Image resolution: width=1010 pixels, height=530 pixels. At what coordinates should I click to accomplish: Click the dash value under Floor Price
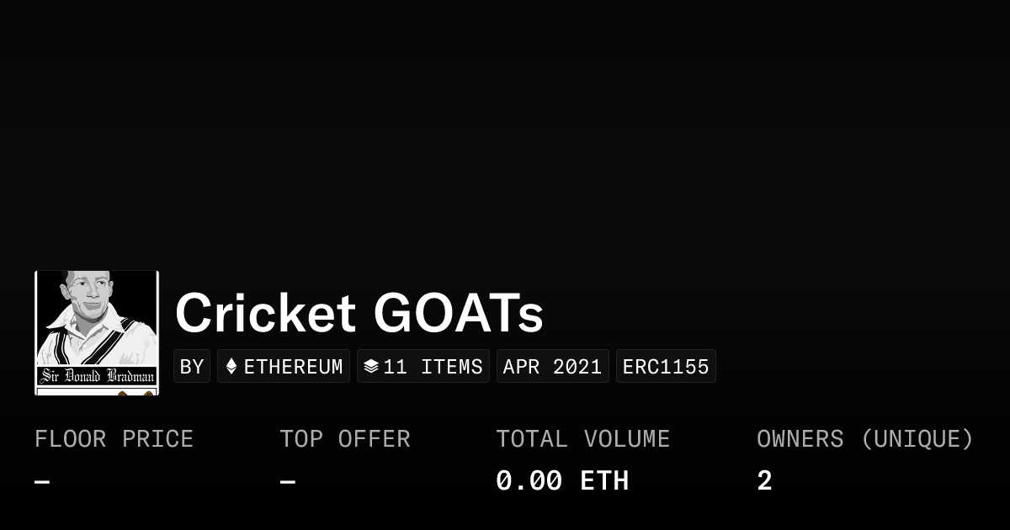(x=42, y=482)
